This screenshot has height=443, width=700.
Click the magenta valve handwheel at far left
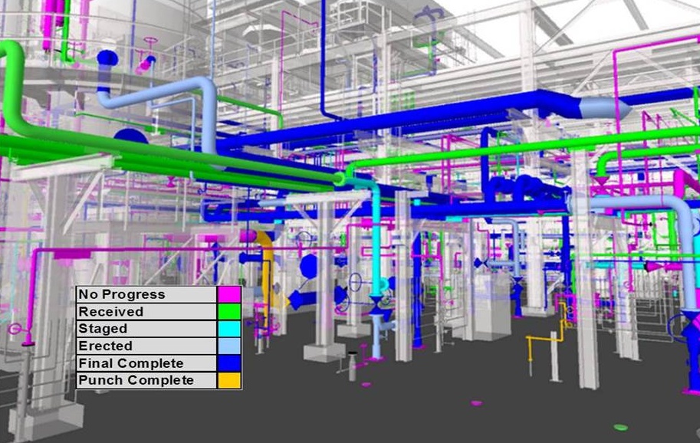[15, 329]
